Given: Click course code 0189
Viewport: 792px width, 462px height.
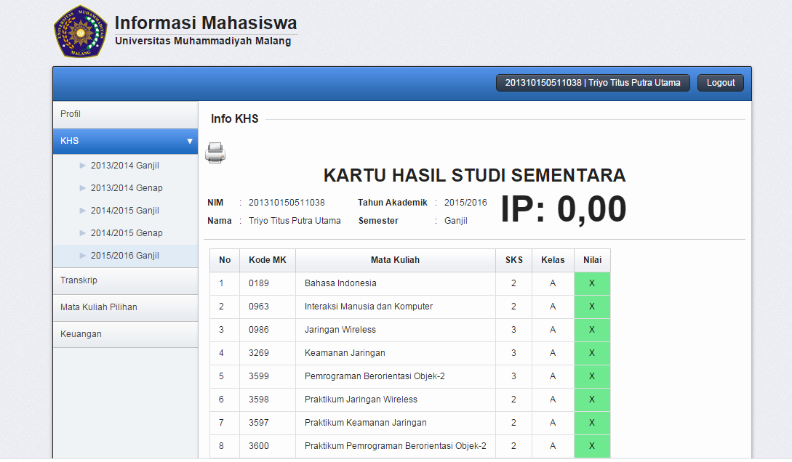Looking at the screenshot, I should click(x=259, y=283).
